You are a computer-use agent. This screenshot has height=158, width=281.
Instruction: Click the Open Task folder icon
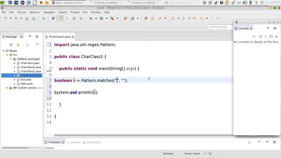click(x=153, y=18)
